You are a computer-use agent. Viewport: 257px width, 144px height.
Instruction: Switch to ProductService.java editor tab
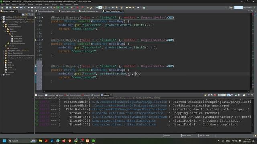pyautogui.click(x=67, y=11)
